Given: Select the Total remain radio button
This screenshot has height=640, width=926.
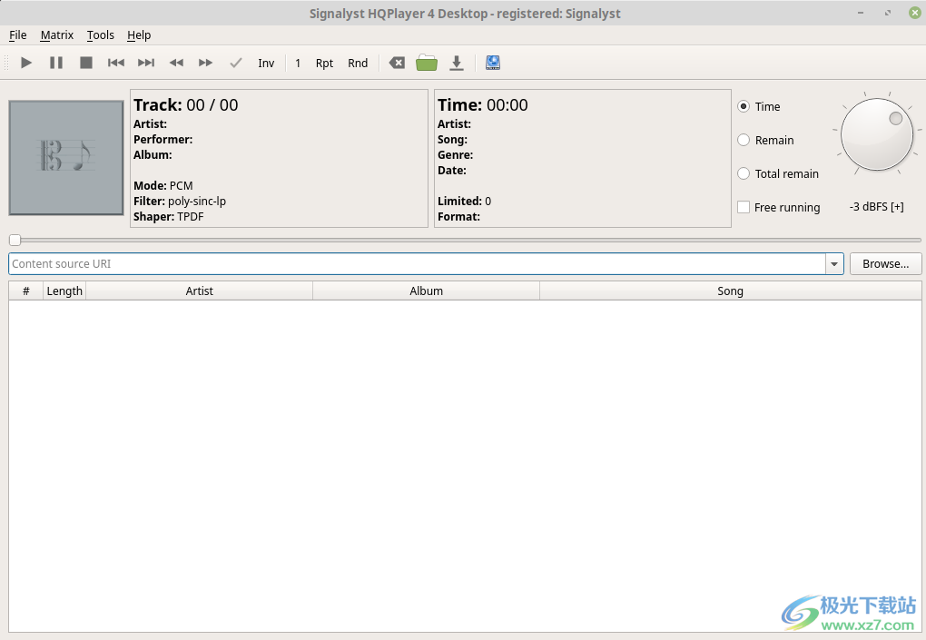Looking at the screenshot, I should 744,173.
